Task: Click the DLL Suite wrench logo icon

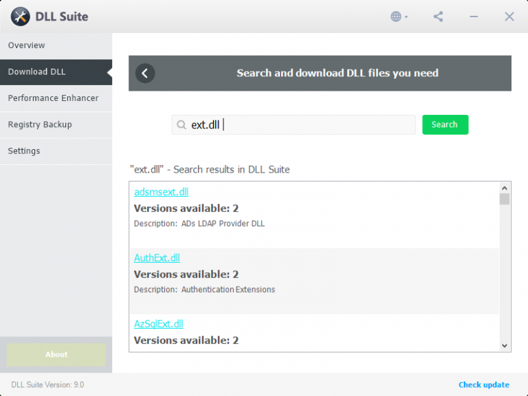Action: (20, 16)
